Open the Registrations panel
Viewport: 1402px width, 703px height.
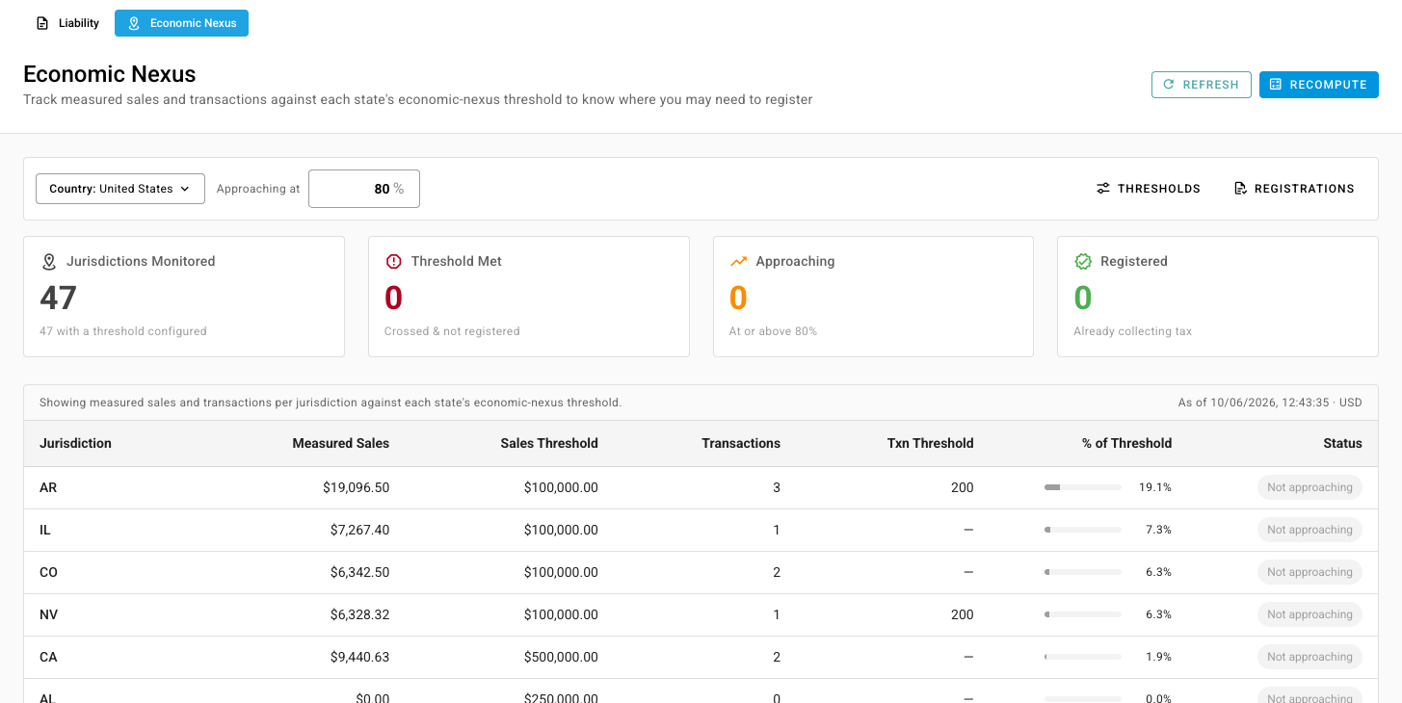(x=1294, y=189)
